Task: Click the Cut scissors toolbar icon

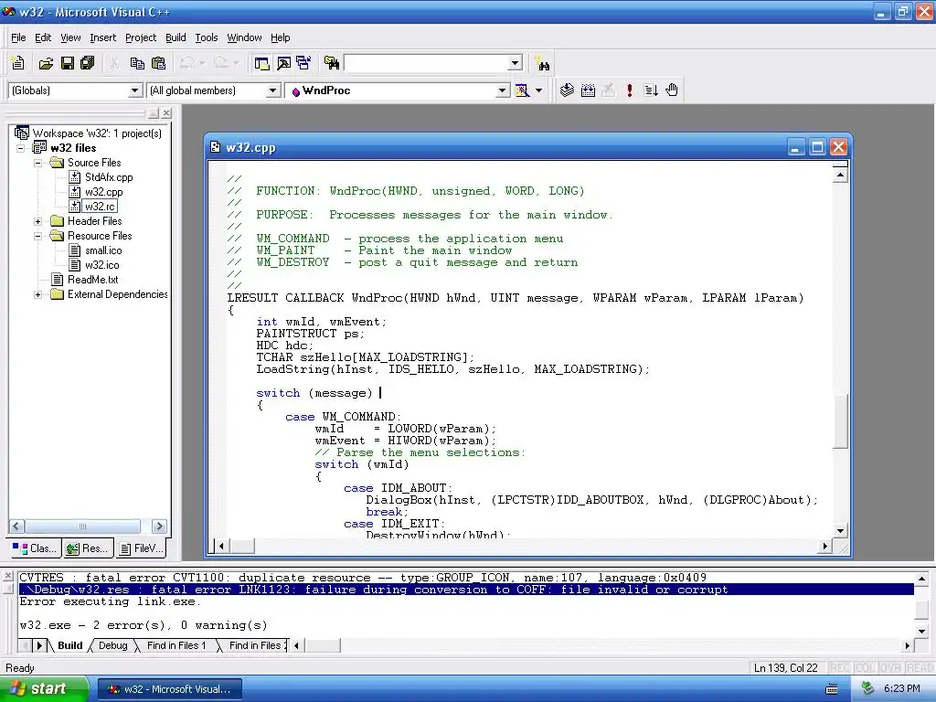Action: 114,63
